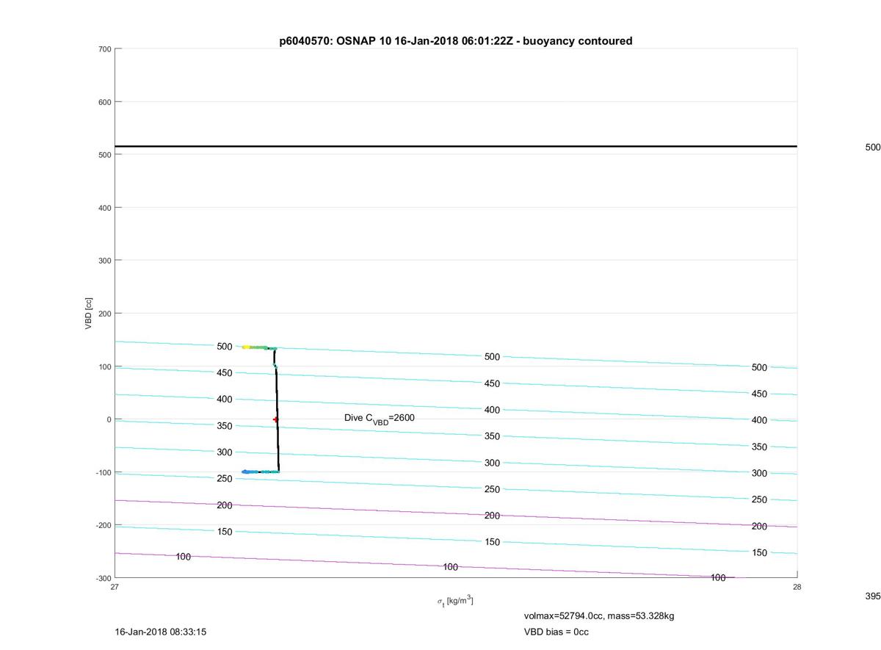Select the 'VBD bias = 0cc' text
881x650 pixels.
pyautogui.click(x=556, y=632)
